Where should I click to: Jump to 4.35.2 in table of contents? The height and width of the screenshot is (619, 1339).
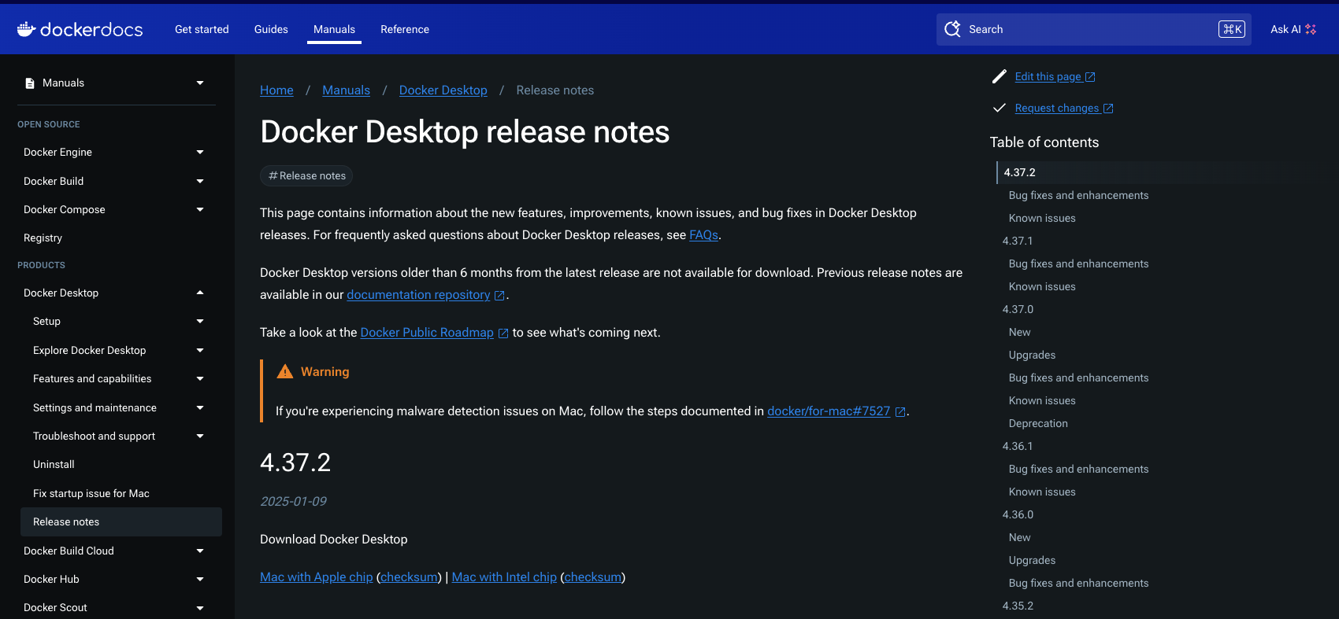click(x=1018, y=606)
